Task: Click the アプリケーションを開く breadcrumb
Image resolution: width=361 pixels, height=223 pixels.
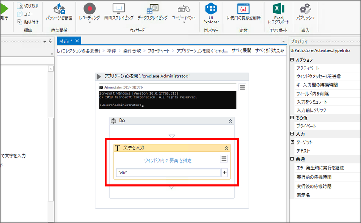Action: (x=202, y=51)
